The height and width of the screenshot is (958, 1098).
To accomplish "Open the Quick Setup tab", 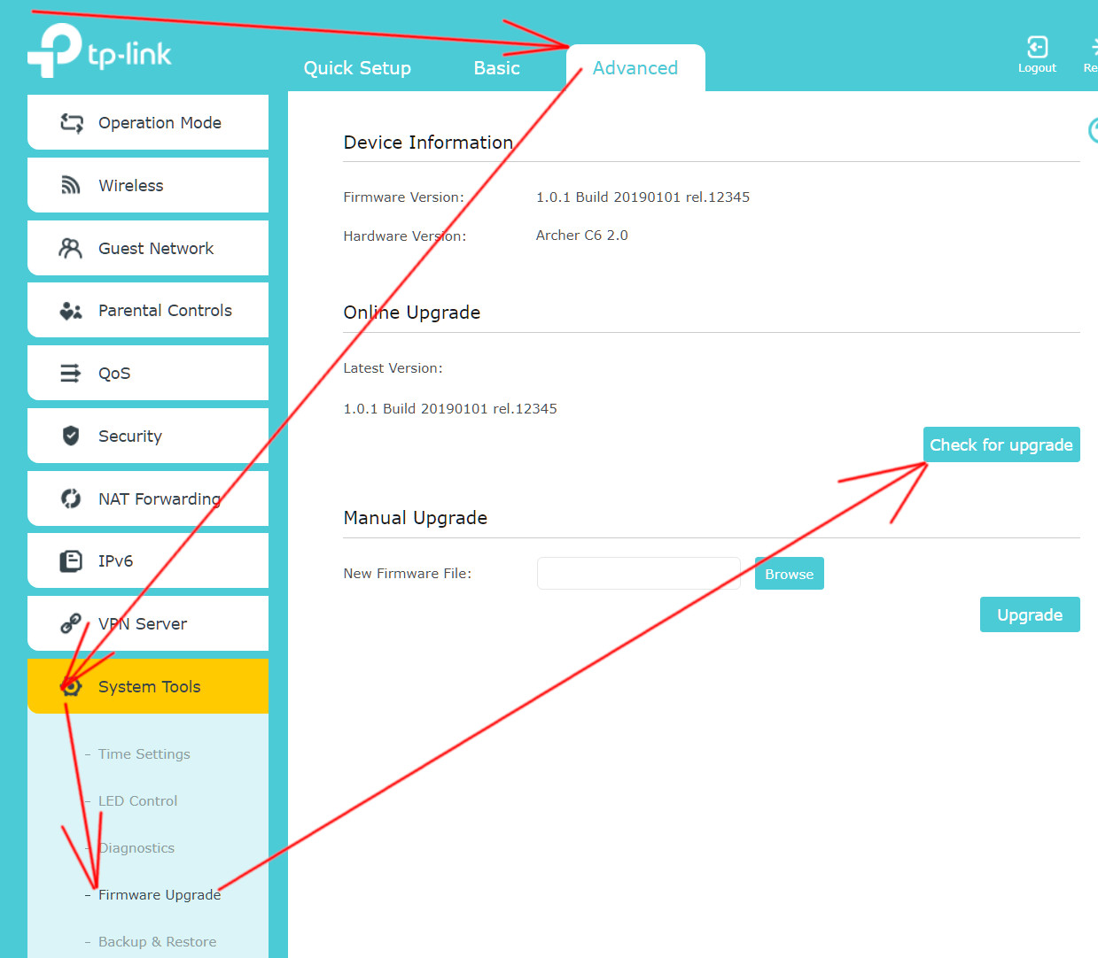I will [357, 68].
